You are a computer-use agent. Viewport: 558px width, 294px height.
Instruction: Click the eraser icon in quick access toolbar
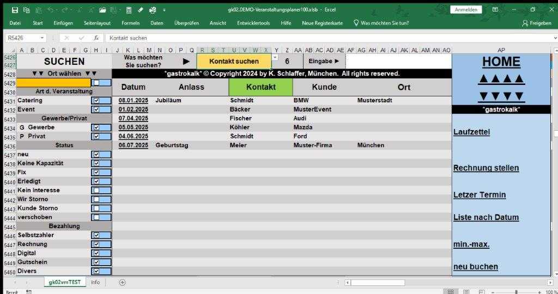pos(141,10)
